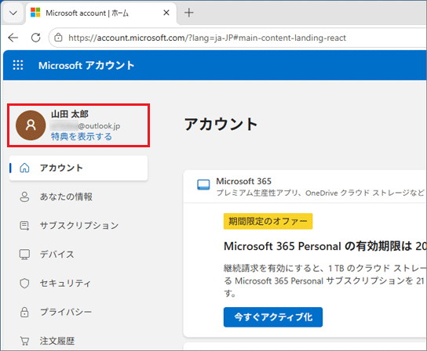Click the Microsoft logo favicon on tab
The width and height of the screenshot is (427, 351).
(35, 13)
